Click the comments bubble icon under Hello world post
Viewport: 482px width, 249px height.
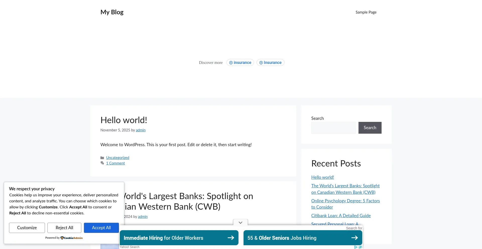(x=102, y=163)
